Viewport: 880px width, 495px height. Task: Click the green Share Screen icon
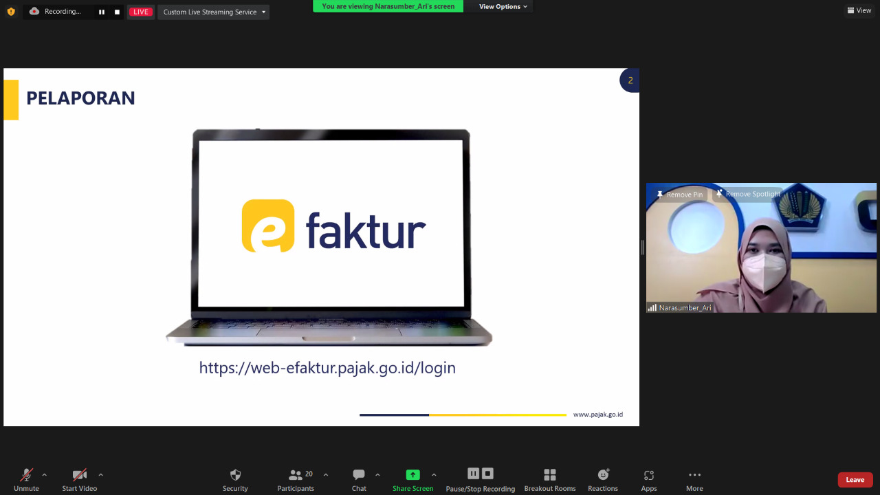(x=412, y=475)
